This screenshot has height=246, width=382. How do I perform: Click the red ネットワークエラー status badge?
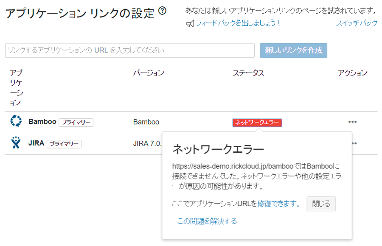(257, 123)
